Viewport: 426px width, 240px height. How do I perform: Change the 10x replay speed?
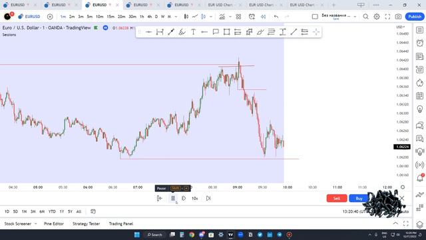[195, 199]
